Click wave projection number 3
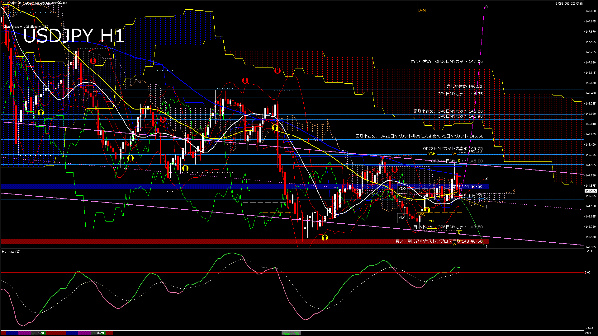 [486, 198]
